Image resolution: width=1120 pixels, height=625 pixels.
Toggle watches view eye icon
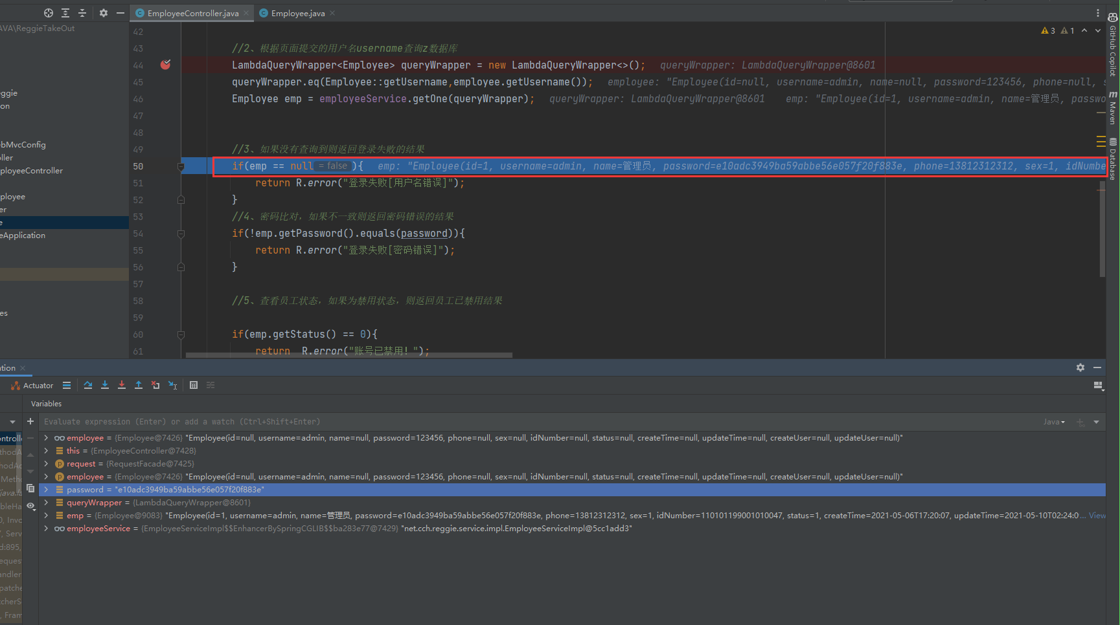tap(30, 506)
